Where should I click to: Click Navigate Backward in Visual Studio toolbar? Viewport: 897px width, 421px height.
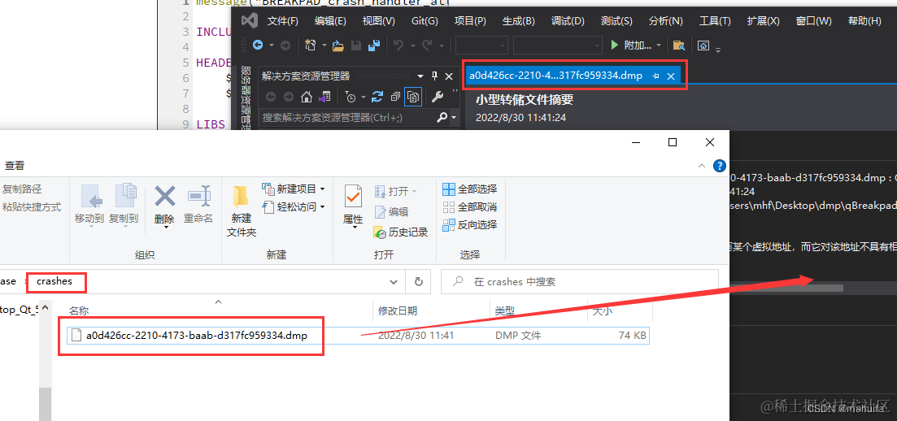click(x=258, y=46)
